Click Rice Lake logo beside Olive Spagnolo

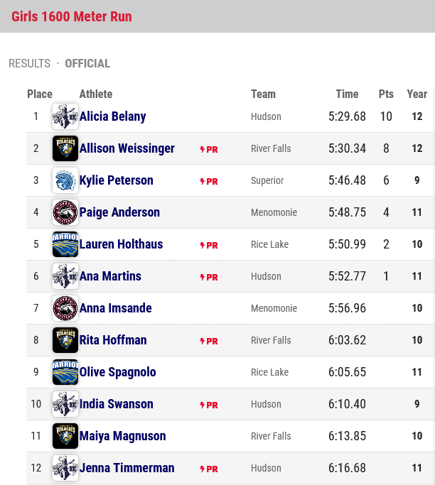[x=65, y=372]
